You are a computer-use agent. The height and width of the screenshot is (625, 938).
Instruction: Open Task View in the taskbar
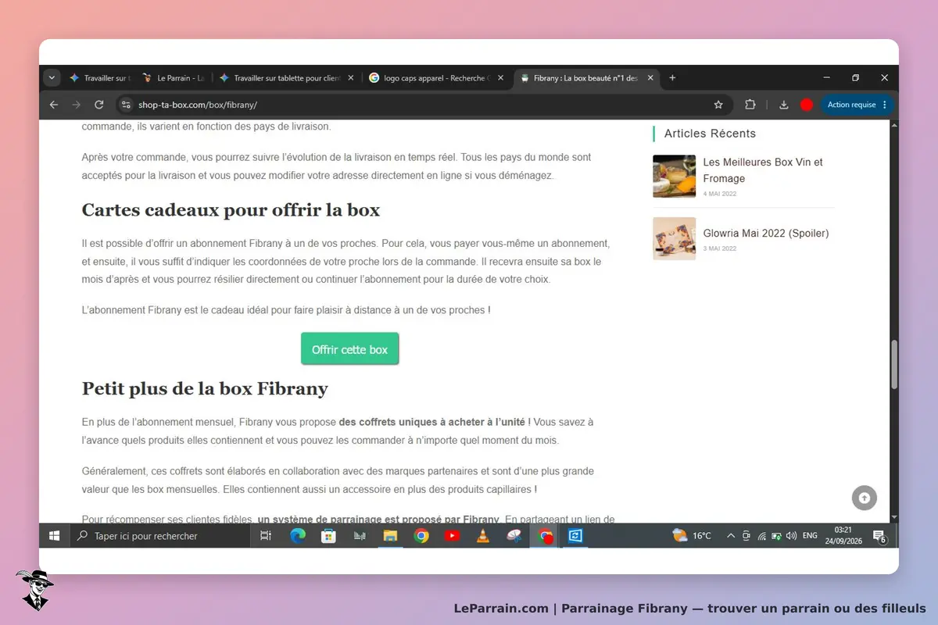(266, 536)
